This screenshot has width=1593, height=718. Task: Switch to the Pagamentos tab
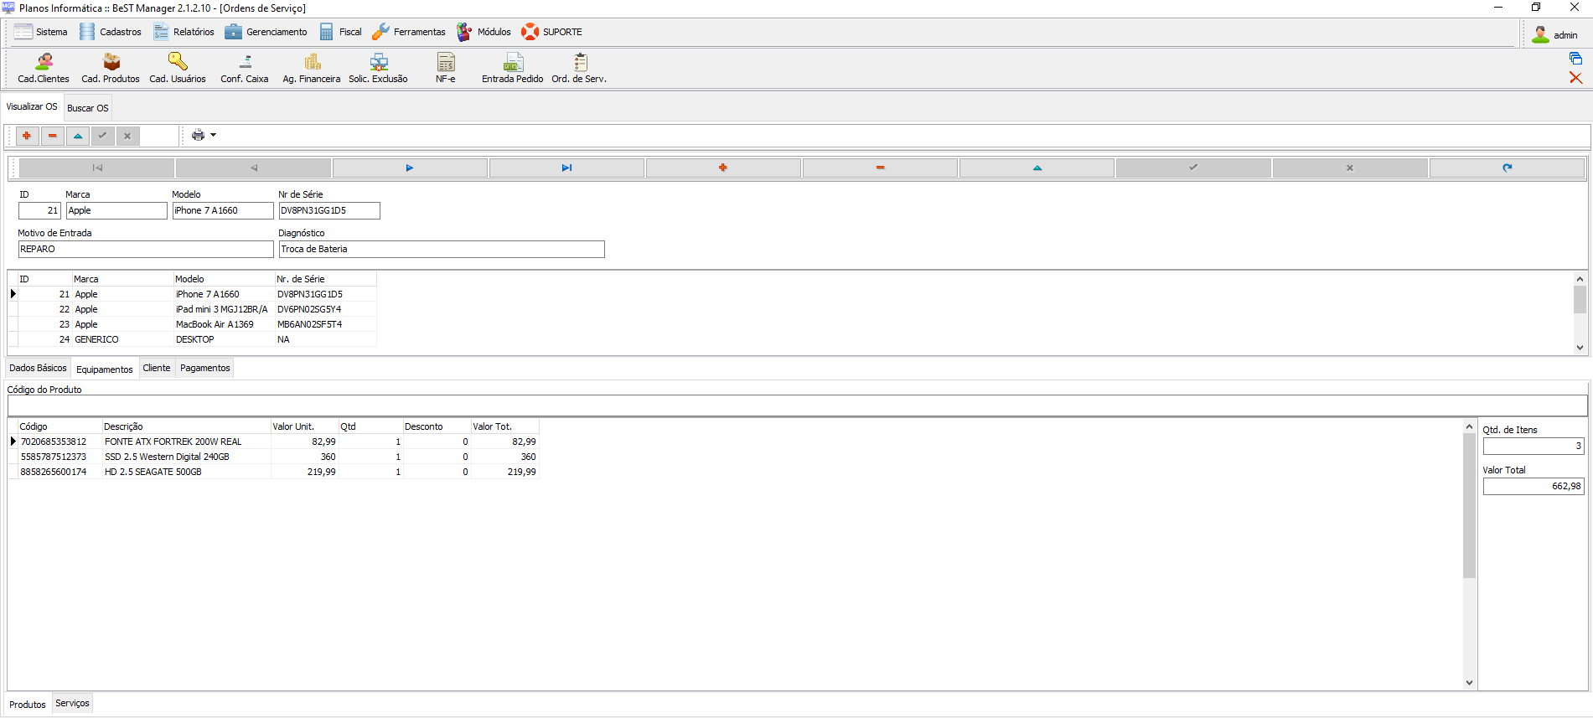click(204, 368)
